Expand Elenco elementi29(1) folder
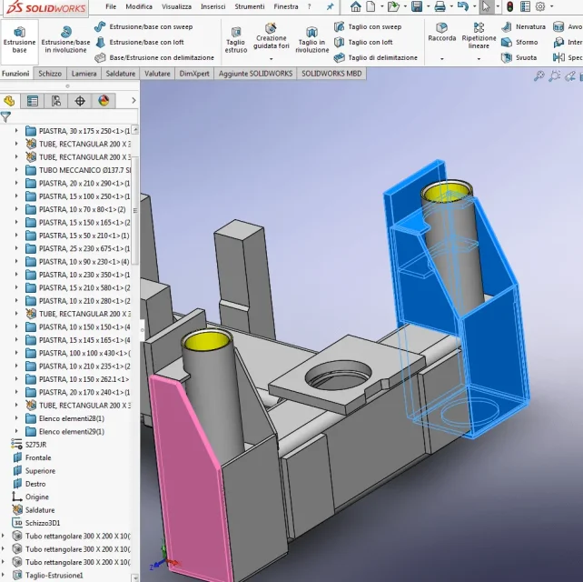The image size is (583, 582). pos(16,431)
